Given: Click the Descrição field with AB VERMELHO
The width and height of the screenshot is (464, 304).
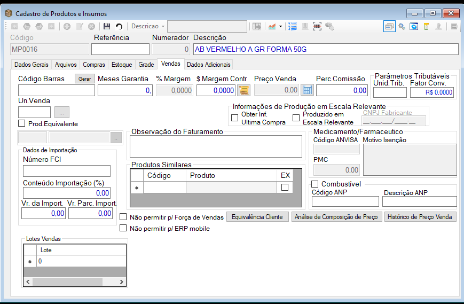Looking at the screenshot, I should point(326,49).
